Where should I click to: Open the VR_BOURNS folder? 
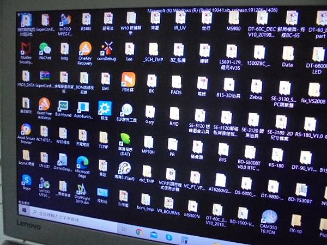[x=168, y=206]
